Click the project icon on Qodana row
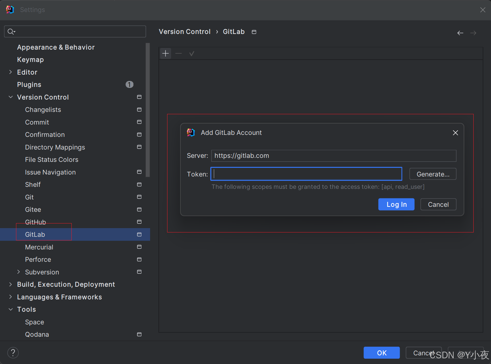The width and height of the screenshot is (491, 364). tap(139, 334)
